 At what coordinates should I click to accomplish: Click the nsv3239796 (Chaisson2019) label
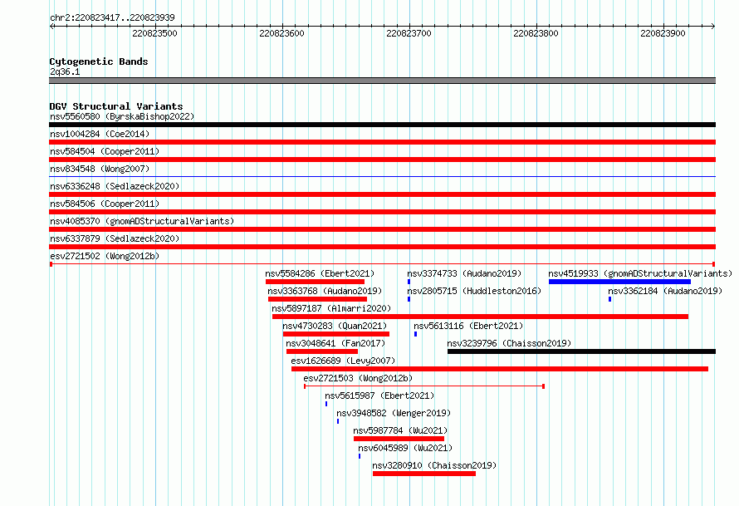509,343
